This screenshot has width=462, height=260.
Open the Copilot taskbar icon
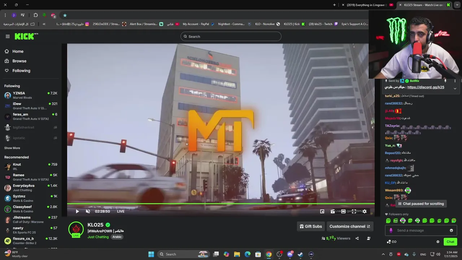click(x=226, y=254)
